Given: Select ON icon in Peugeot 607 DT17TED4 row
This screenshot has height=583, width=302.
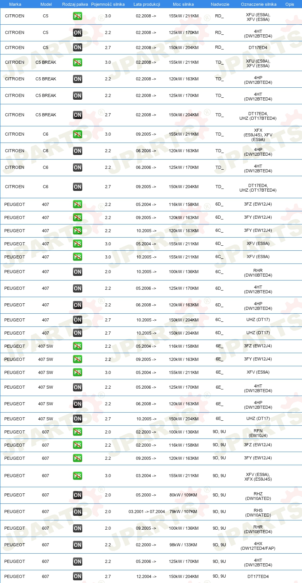Looking at the screenshot, I should click(x=78, y=576).
